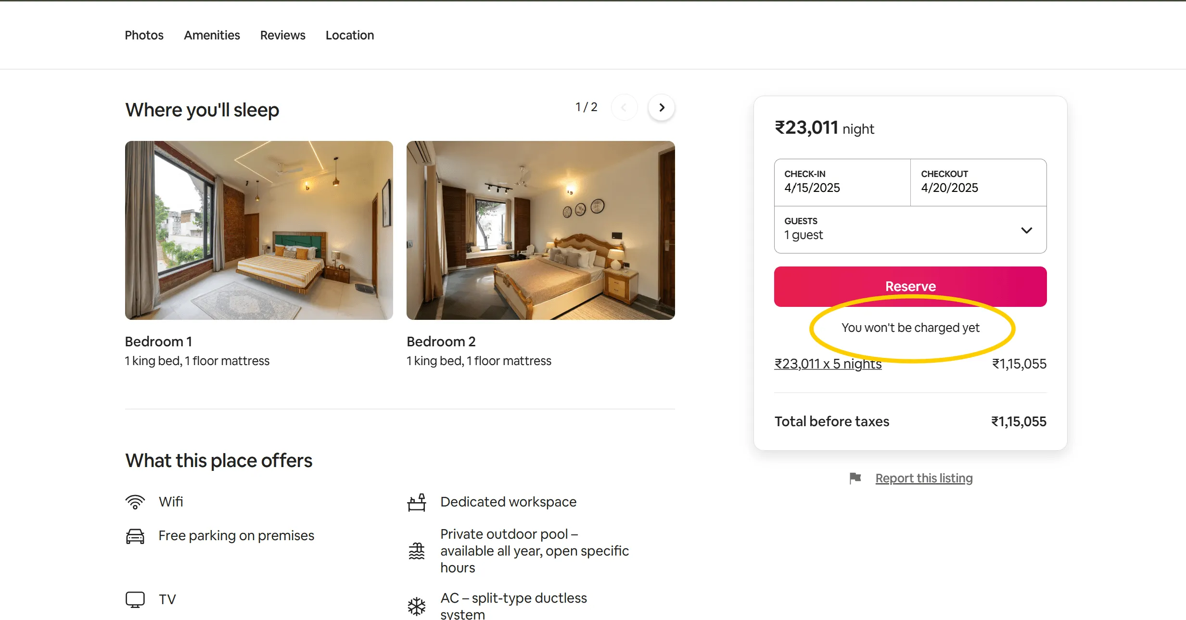Viewport: 1186px width, 620px height.
Task: Open the Checkout date 4/20/2025 field
Action: pyautogui.click(x=979, y=182)
